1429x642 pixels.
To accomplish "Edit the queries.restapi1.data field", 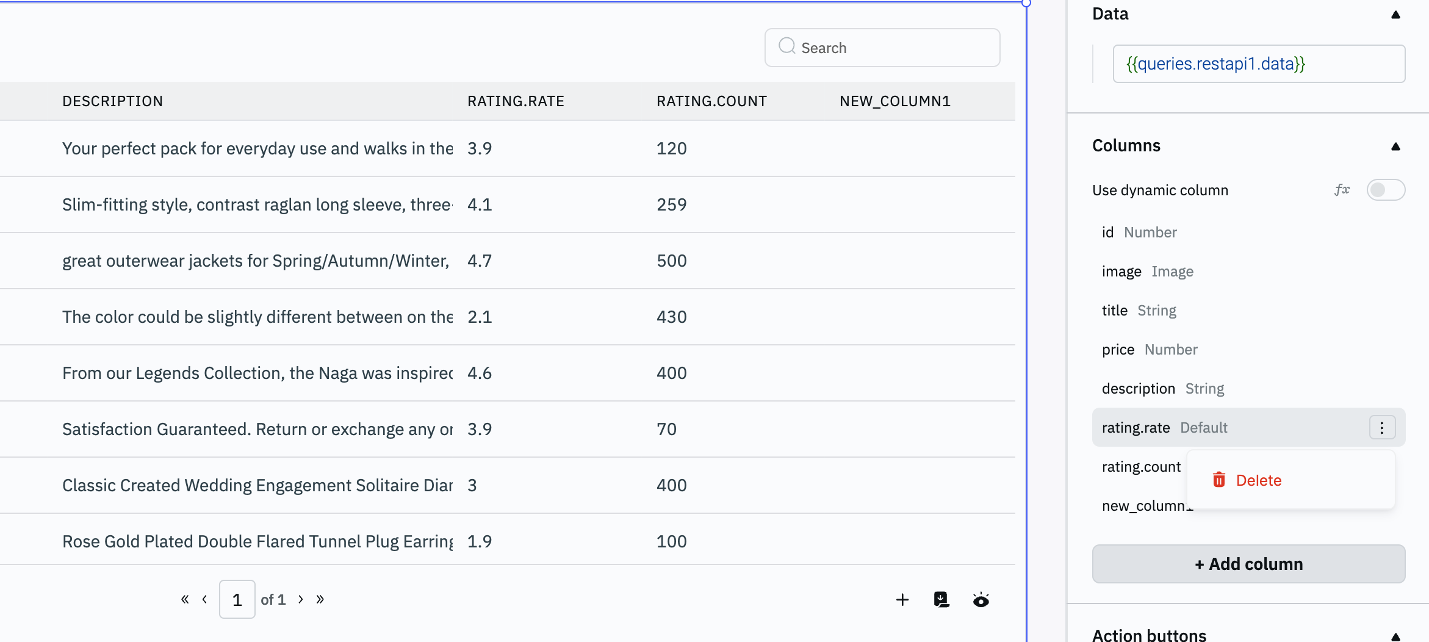I will click(1258, 64).
